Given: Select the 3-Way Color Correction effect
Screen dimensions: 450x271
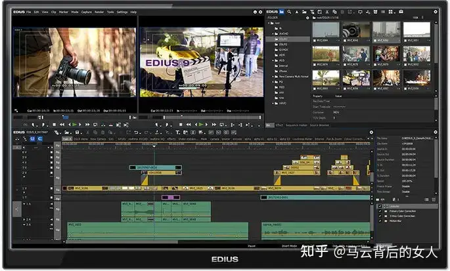Looking at the screenshot, I should [x=402, y=217].
